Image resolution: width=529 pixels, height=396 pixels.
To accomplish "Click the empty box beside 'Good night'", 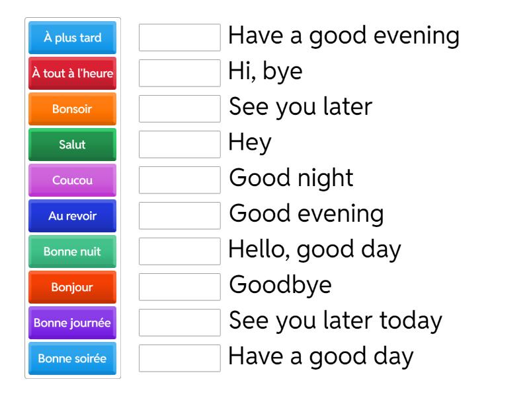I will [x=180, y=180].
